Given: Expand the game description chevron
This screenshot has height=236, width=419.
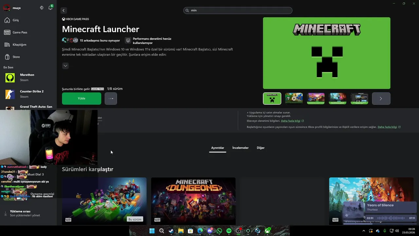Looking at the screenshot, I should click(x=65, y=66).
